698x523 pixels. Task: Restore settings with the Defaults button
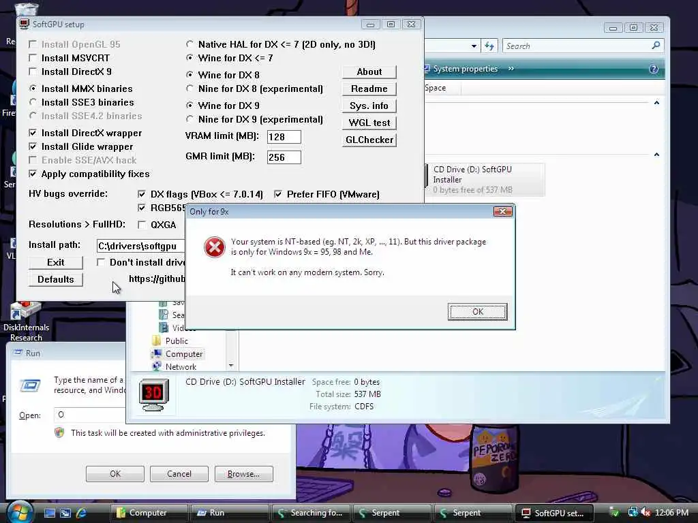point(56,279)
